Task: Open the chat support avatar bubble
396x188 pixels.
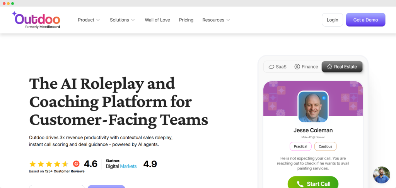Action: (x=381, y=175)
